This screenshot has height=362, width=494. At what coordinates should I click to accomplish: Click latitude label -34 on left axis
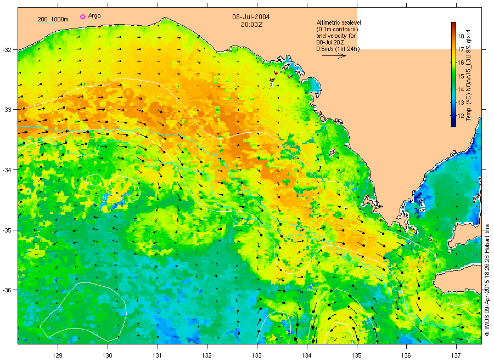click(x=7, y=170)
